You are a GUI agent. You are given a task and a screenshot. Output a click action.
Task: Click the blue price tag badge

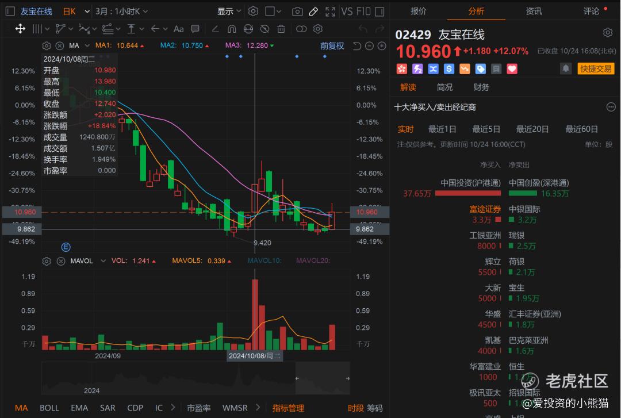[480, 69]
